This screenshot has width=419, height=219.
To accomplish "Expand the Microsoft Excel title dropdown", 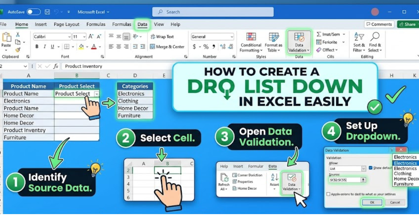I will (x=108, y=12).
